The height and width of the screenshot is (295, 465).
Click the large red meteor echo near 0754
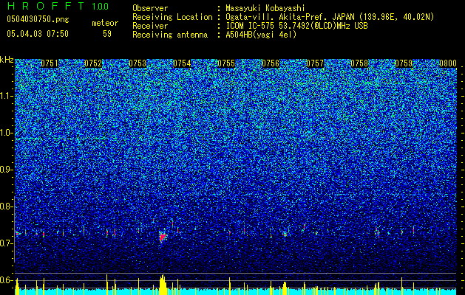(163, 237)
